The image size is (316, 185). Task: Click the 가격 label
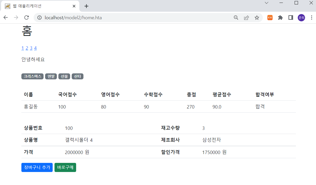[28, 152]
